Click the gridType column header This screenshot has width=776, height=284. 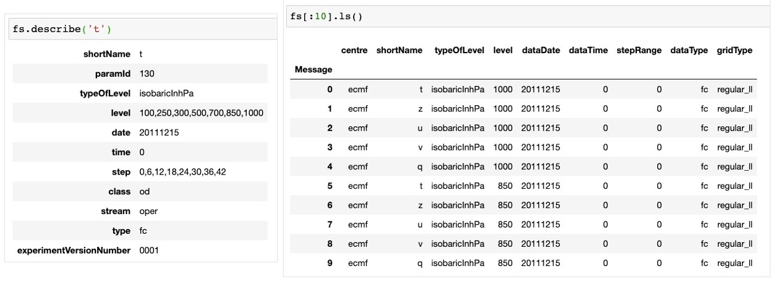pos(735,50)
